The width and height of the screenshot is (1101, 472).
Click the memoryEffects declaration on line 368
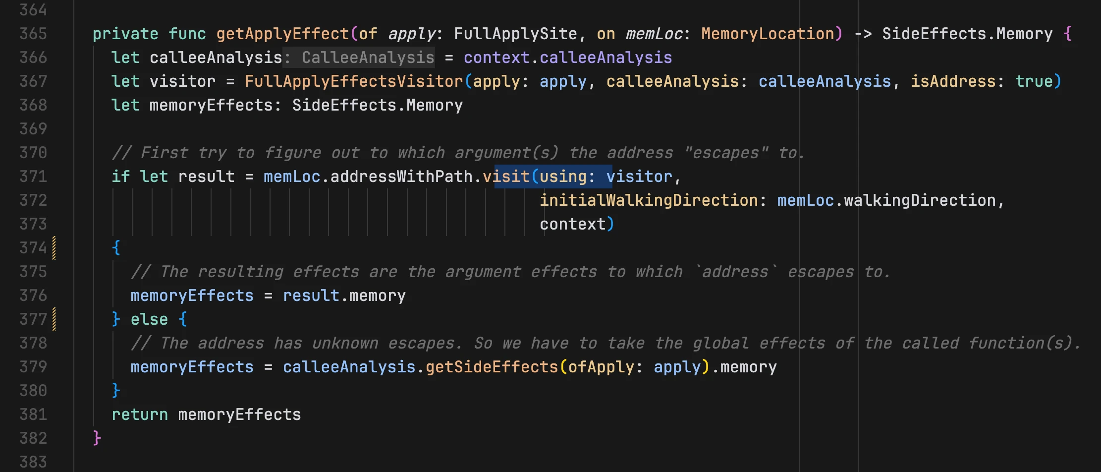coord(211,105)
